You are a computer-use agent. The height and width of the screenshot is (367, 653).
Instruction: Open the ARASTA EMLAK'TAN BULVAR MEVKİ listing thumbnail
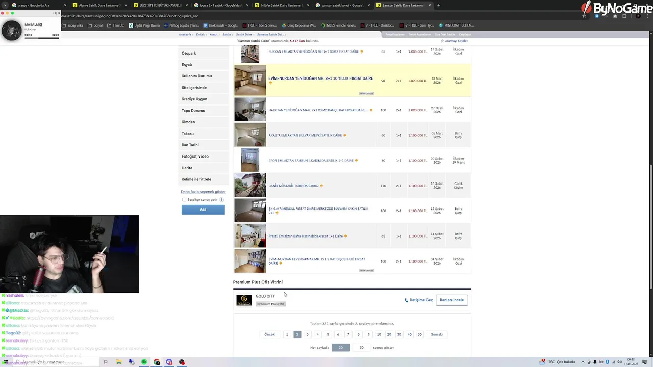point(250,135)
